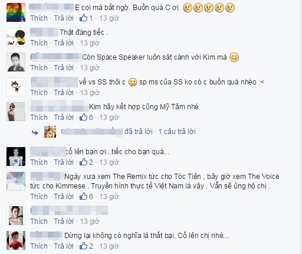Open the cartoon avatar beside 'Thật đáng tiếc'
This screenshot has height=254, width=302.
click(16, 37)
